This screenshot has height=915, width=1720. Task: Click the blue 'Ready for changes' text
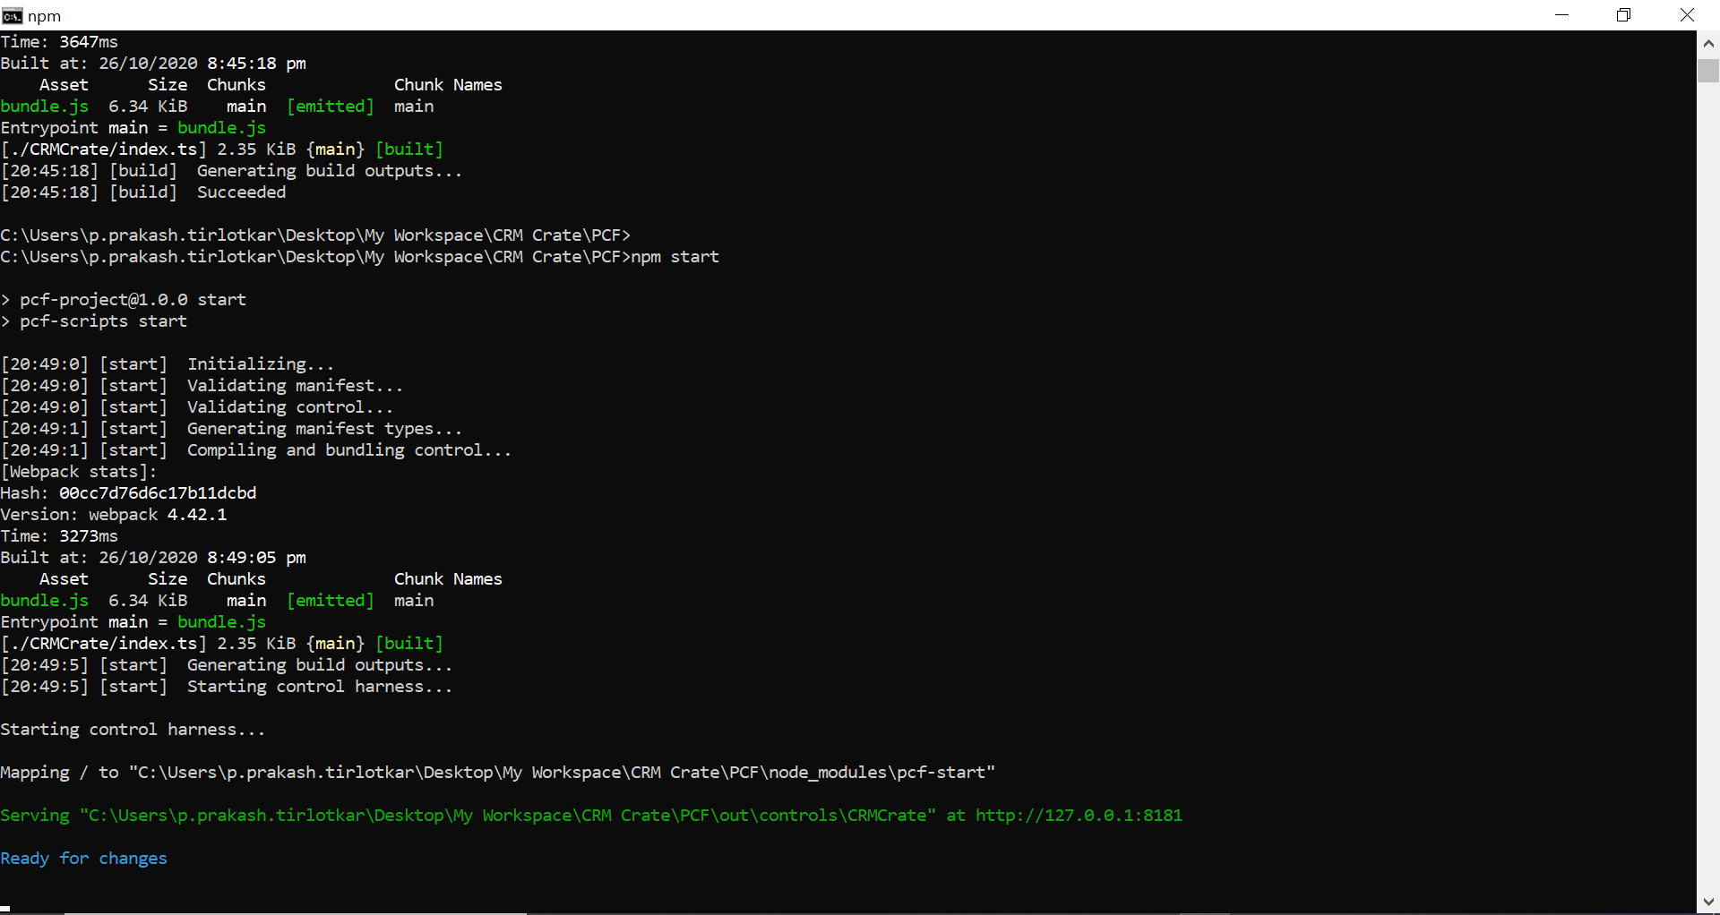pyautogui.click(x=83, y=859)
